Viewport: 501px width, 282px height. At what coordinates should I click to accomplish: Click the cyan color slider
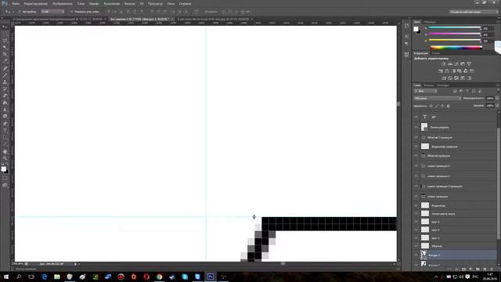455,28
